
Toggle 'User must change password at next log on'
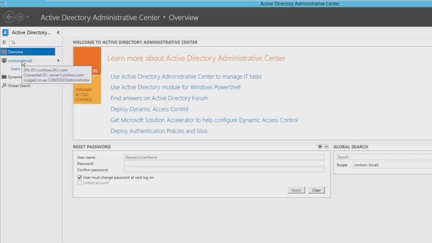pyautogui.click(x=80, y=177)
